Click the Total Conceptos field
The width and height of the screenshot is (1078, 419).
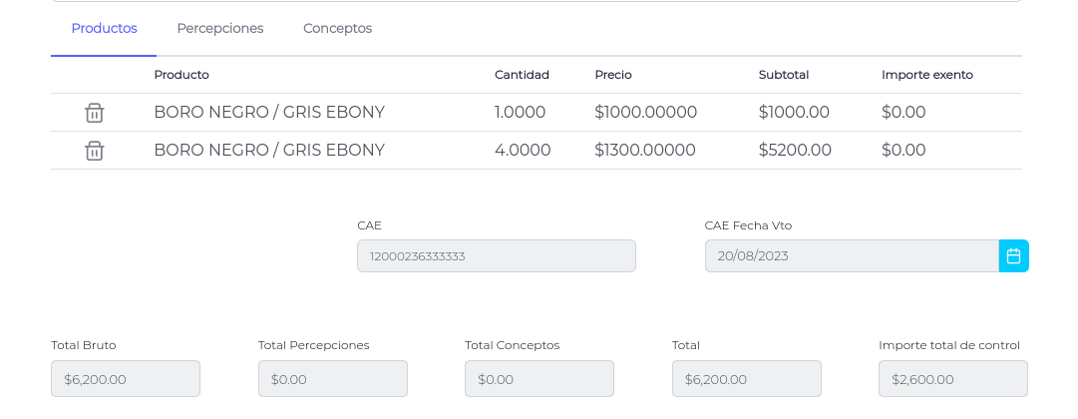coord(539,379)
